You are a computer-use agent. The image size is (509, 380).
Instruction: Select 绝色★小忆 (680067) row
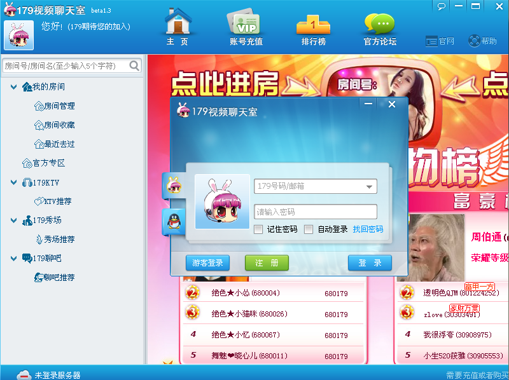pyautogui.click(x=273, y=335)
